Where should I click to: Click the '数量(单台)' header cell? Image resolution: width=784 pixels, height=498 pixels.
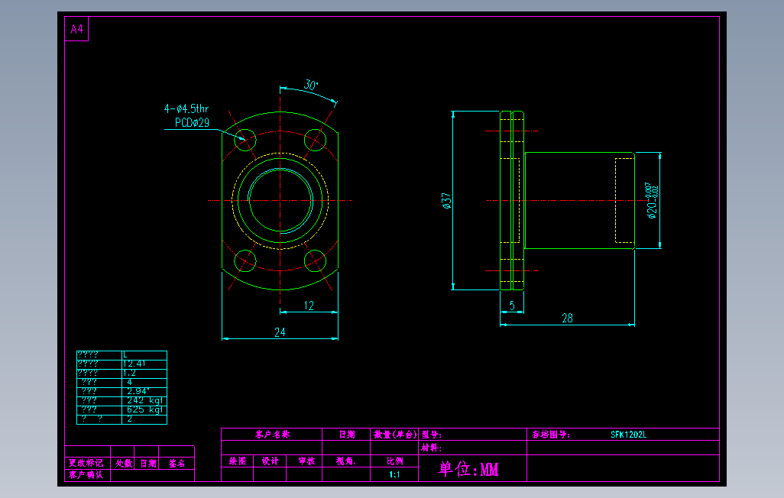395,435
